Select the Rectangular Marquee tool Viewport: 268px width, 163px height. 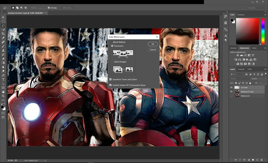tap(3, 21)
